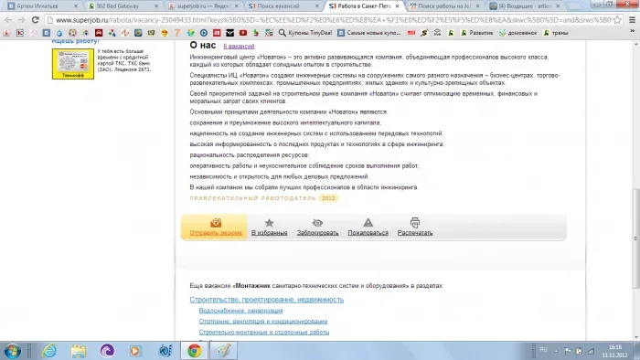The width and height of the screenshot is (640, 360).
Task: Click the network signal tray icon
Action: [591, 351]
